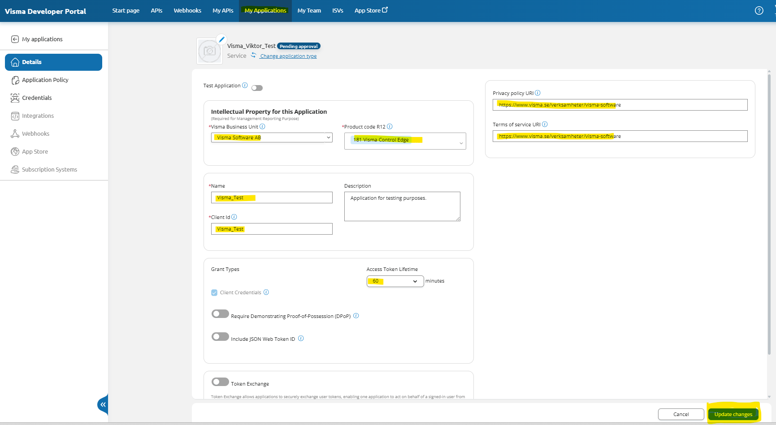The height and width of the screenshot is (425, 776).
Task: Open the Access Token Lifetime dropdown
Action: coord(395,281)
